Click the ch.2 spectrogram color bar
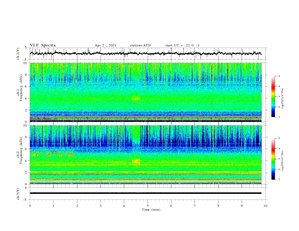This screenshot has width=299, height=231. click(x=273, y=159)
